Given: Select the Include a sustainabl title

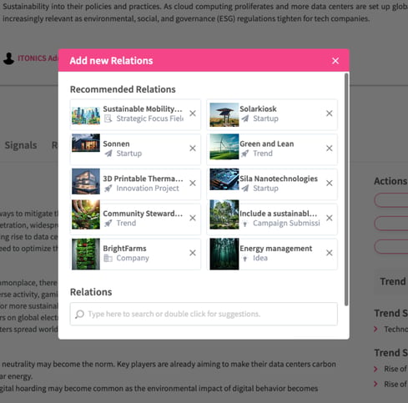Looking at the screenshot, I should 279,214.
